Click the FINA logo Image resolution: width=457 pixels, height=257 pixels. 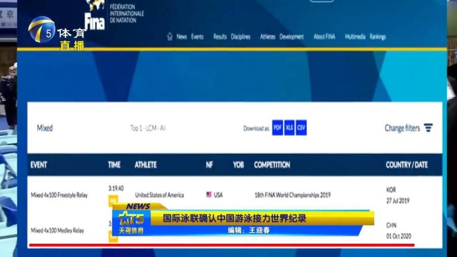(95, 15)
